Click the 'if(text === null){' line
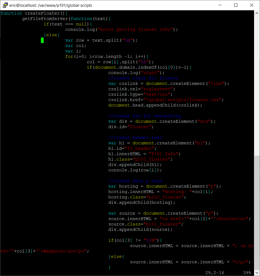This screenshot has height=276, width=260. (x=68, y=24)
